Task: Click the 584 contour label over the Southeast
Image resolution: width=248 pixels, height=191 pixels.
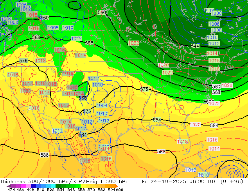Action: [x=157, y=120]
